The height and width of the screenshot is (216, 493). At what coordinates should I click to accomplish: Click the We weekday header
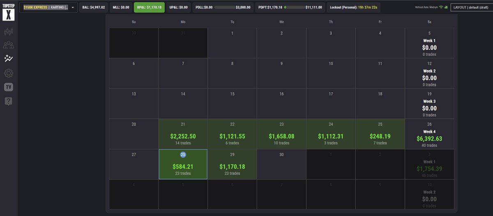[x=281, y=22]
